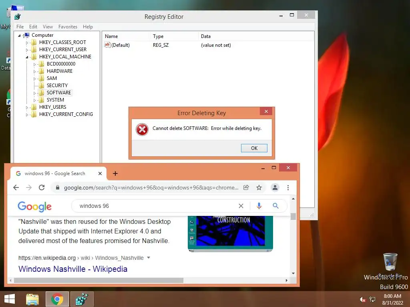The width and height of the screenshot is (410, 307).
Task: Open the Chrome profile icon
Action: coord(275,187)
